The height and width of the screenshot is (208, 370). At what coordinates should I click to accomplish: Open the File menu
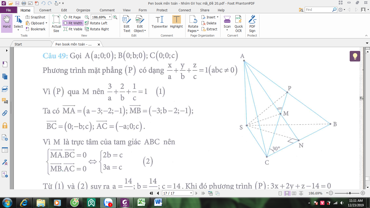point(8,10)
